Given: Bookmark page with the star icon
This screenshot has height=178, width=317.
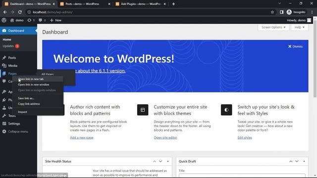Looking at the screenshot, I should click(272, 12).
